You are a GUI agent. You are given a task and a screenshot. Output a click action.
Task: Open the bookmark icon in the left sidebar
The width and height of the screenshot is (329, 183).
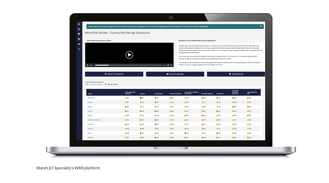[x=79, y=34]
